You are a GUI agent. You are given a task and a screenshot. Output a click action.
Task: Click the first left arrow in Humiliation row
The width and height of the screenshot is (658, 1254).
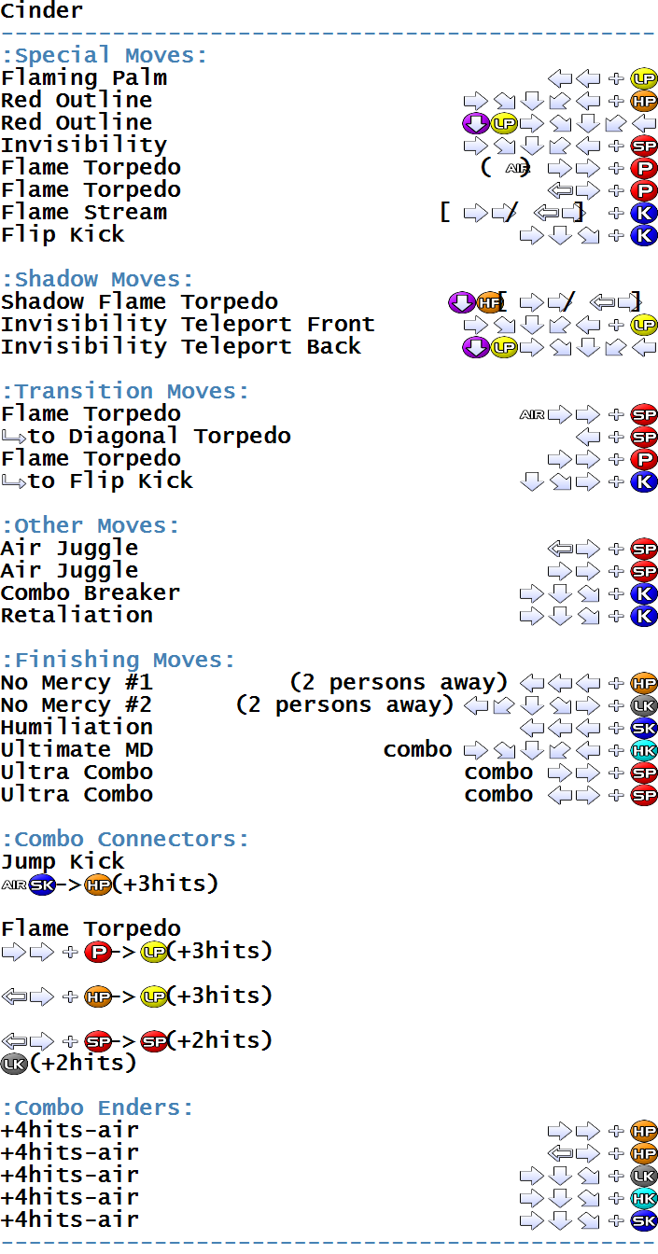click(532, 728)
